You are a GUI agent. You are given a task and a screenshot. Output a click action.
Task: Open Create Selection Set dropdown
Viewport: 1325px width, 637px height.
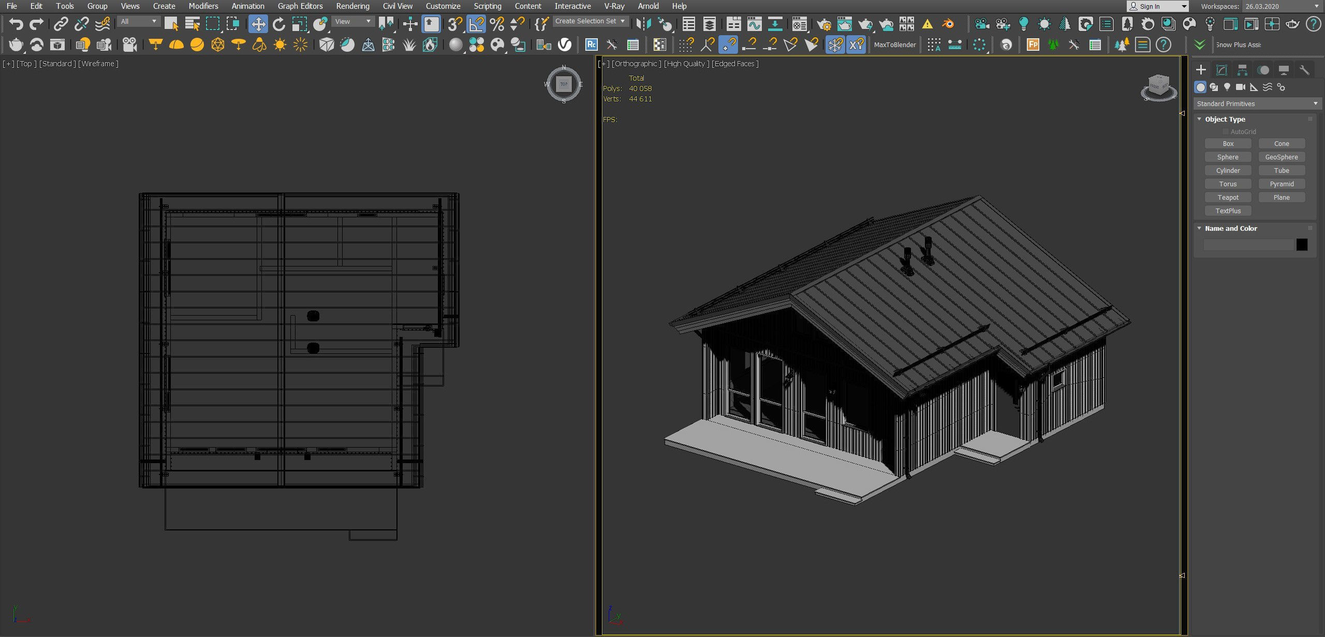(x=591, y=21)
